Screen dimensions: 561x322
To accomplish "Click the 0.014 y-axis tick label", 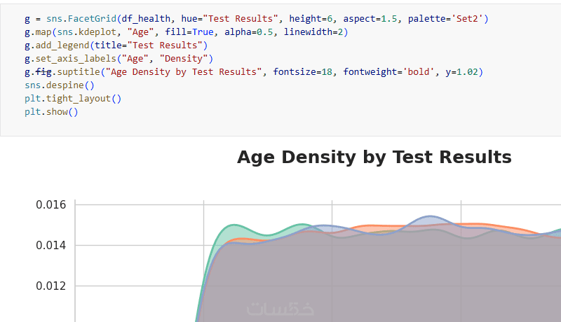I will (x=50, y=246).
